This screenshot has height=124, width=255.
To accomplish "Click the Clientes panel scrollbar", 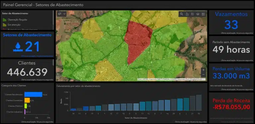I will pyautogui.click(x=53, y=63).
